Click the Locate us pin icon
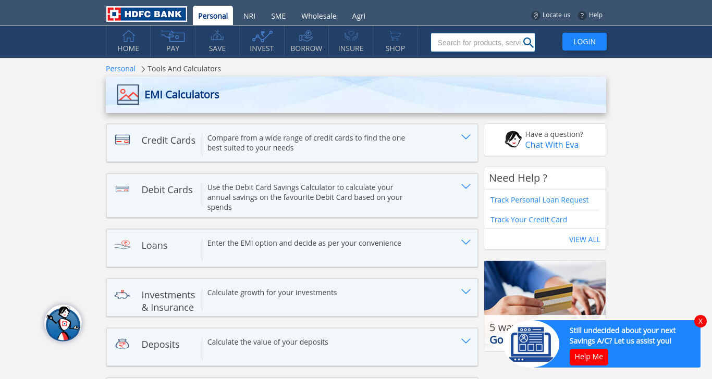 535,16
